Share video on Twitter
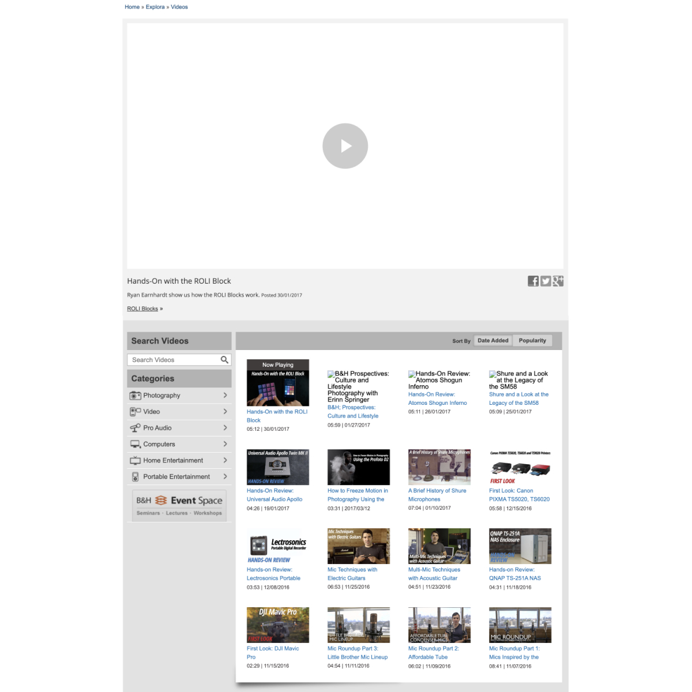This screenshot has width=692, height=692. point(546,281)
